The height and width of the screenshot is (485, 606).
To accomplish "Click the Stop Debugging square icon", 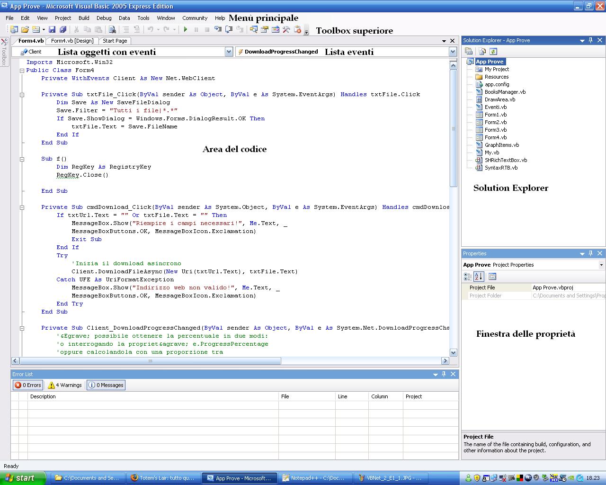I will (207, 29).
